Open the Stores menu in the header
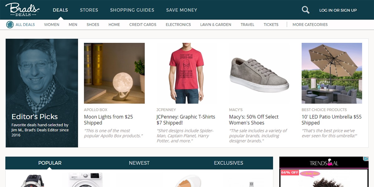The image size is (374, 187). (89, 10)
